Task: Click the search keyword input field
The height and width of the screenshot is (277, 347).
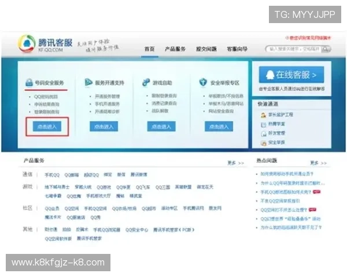Action: (x=294, y=49)
